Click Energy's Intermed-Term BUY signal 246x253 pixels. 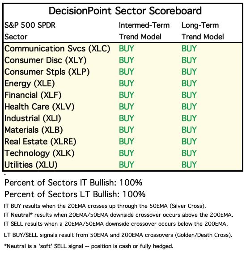127,84
